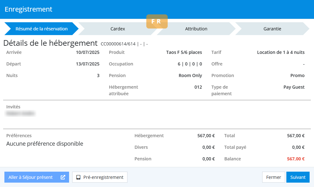Click the product Taos F 5/6 places
The width and height of the screenshot is (314, 187).
coord(184,52)
